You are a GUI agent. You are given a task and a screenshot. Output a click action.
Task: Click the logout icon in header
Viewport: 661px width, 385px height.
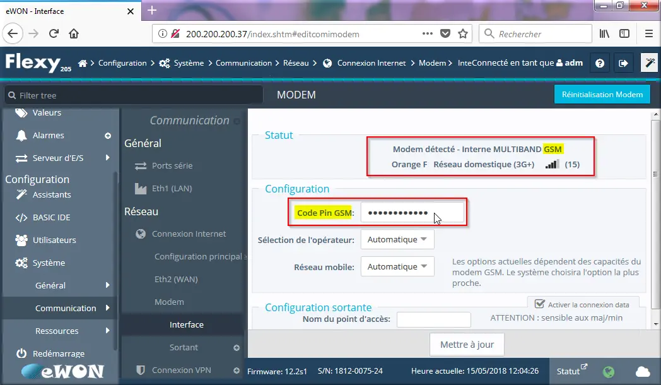(x=624, y=63)
